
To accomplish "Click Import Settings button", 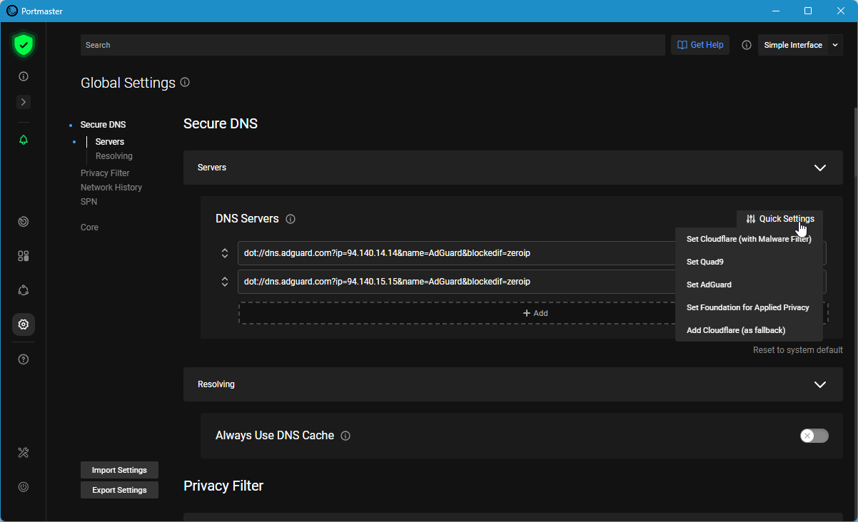I will point(119,470).
